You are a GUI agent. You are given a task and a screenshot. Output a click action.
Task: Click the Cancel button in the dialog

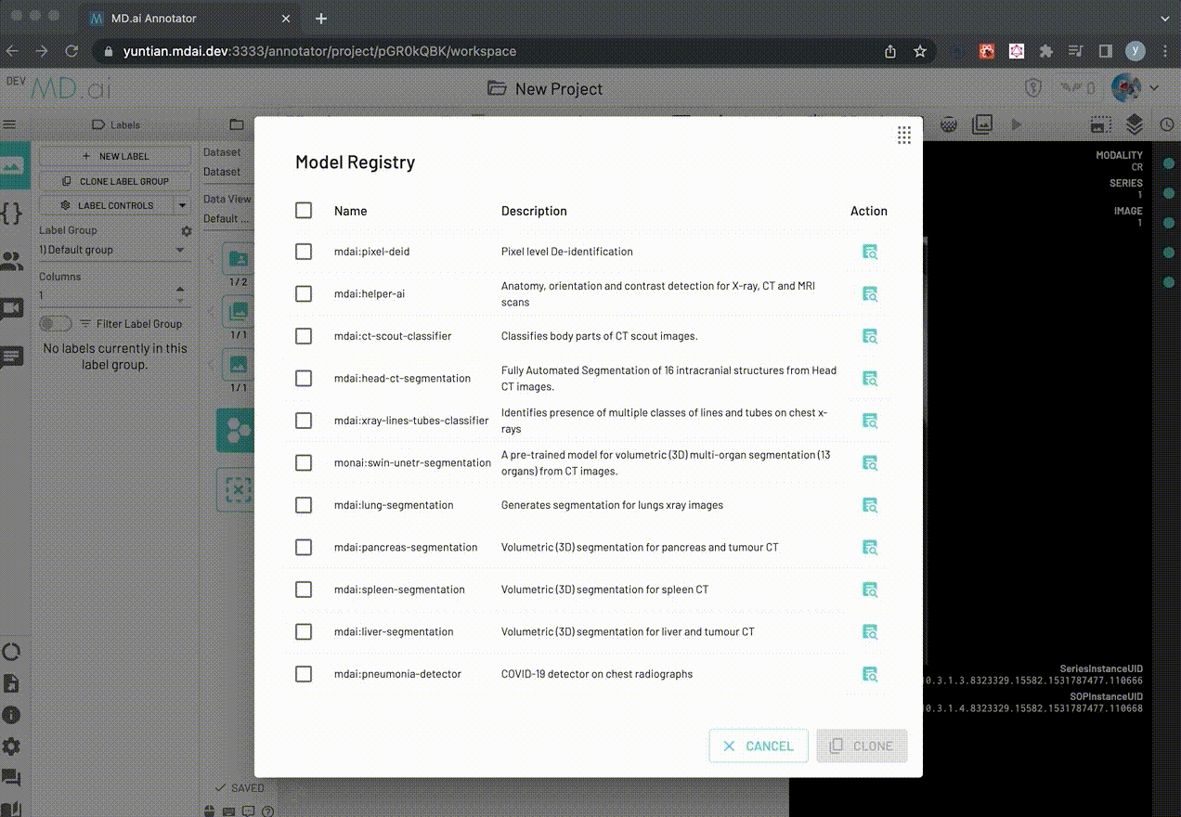(x=758, y=746)
